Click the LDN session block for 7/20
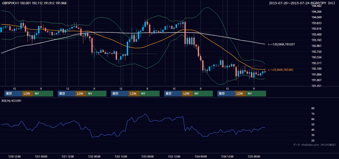This screenshot has width=339, height=159. (28, 94)
